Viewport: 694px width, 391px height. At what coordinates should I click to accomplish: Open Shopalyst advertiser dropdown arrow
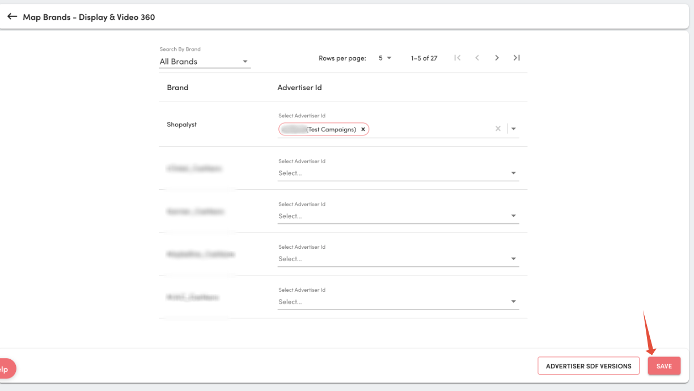pos(514,129)
